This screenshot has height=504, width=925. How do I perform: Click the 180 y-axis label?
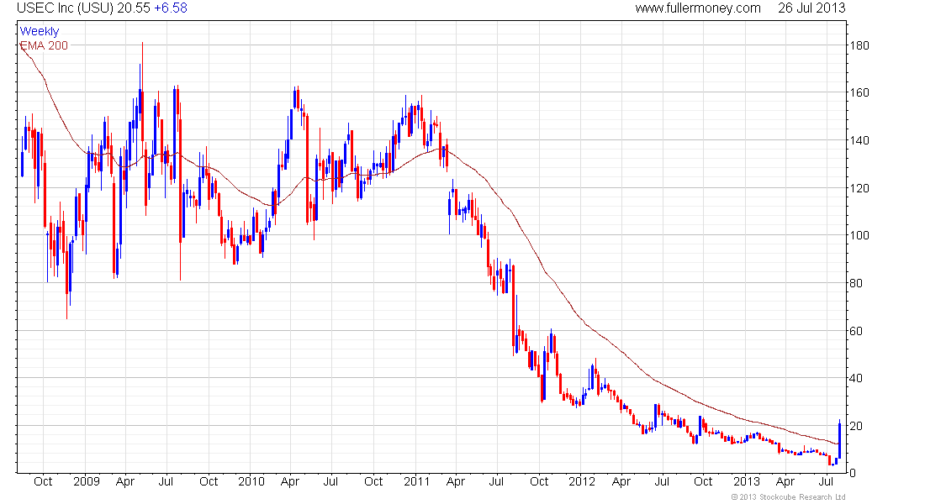tap(859, 45)
